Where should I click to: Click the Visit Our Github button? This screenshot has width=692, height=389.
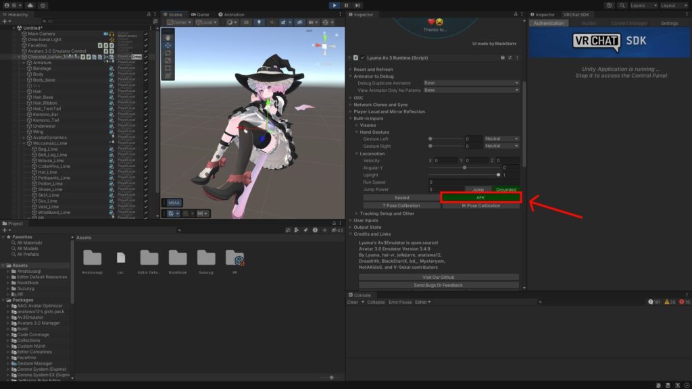439,277
